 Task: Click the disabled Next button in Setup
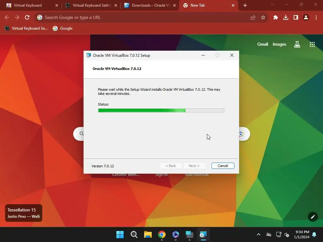pyautogui.click(x=194, y=166)
